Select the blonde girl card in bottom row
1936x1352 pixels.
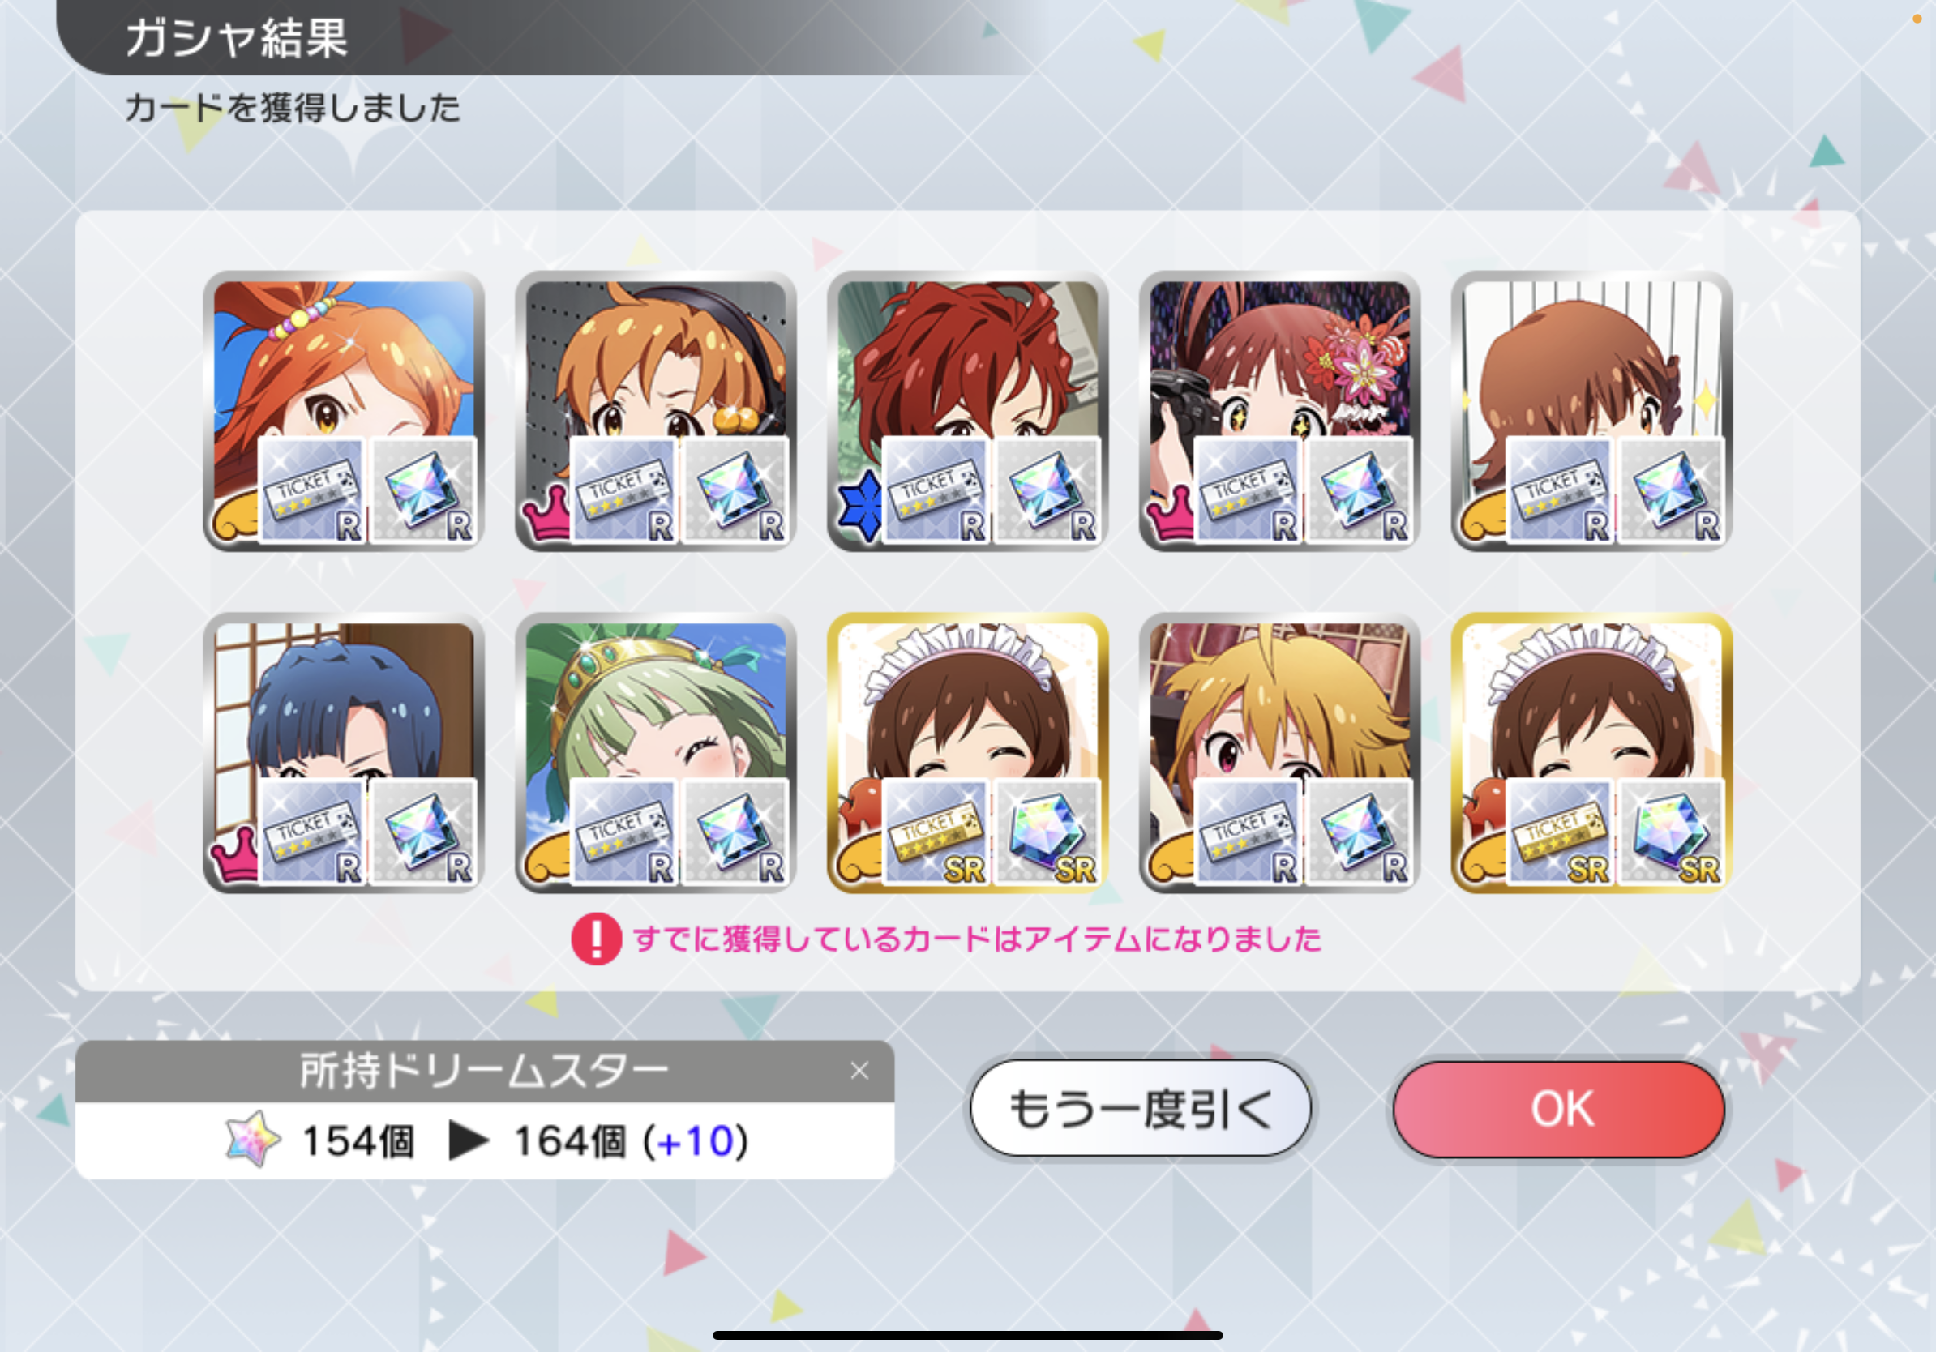click(1279, 752)
